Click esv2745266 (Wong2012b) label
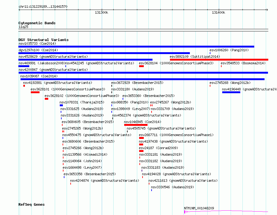The width and height of the screenshot is (277, 215). [x=83, y=148]
